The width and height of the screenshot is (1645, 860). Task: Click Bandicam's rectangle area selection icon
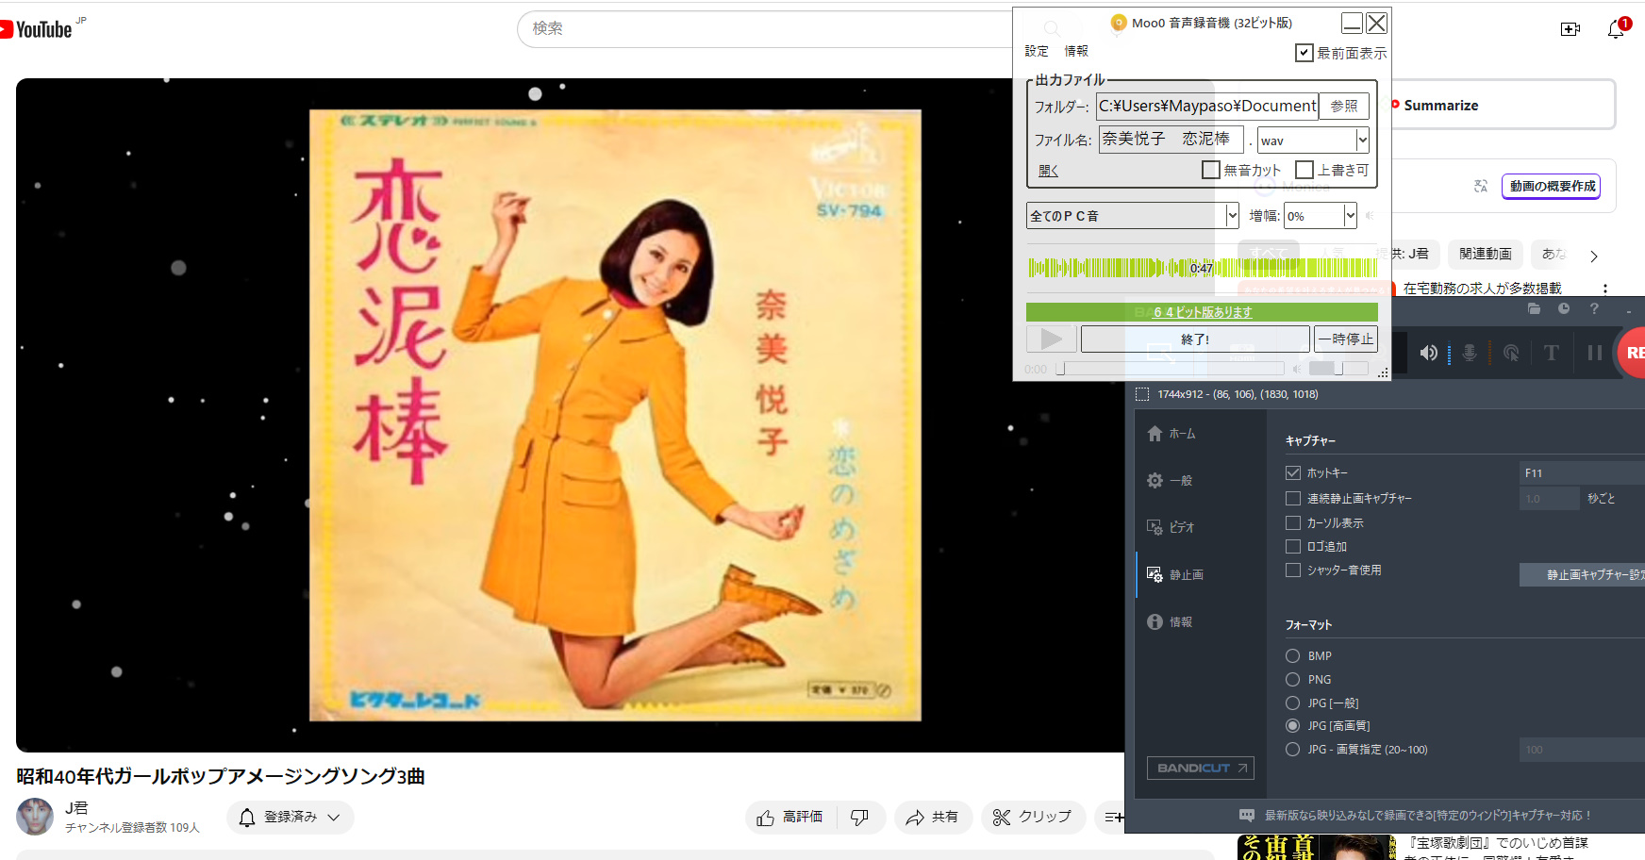click(1142, 394)
